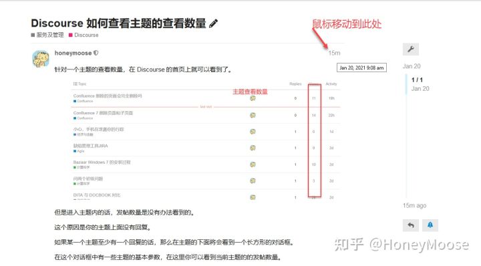Image resolution: width=481 pixels, height=266 pixels.
Task: Click the topic title Discourse 如何查看主题的查看数量
Action: [118, 23]
